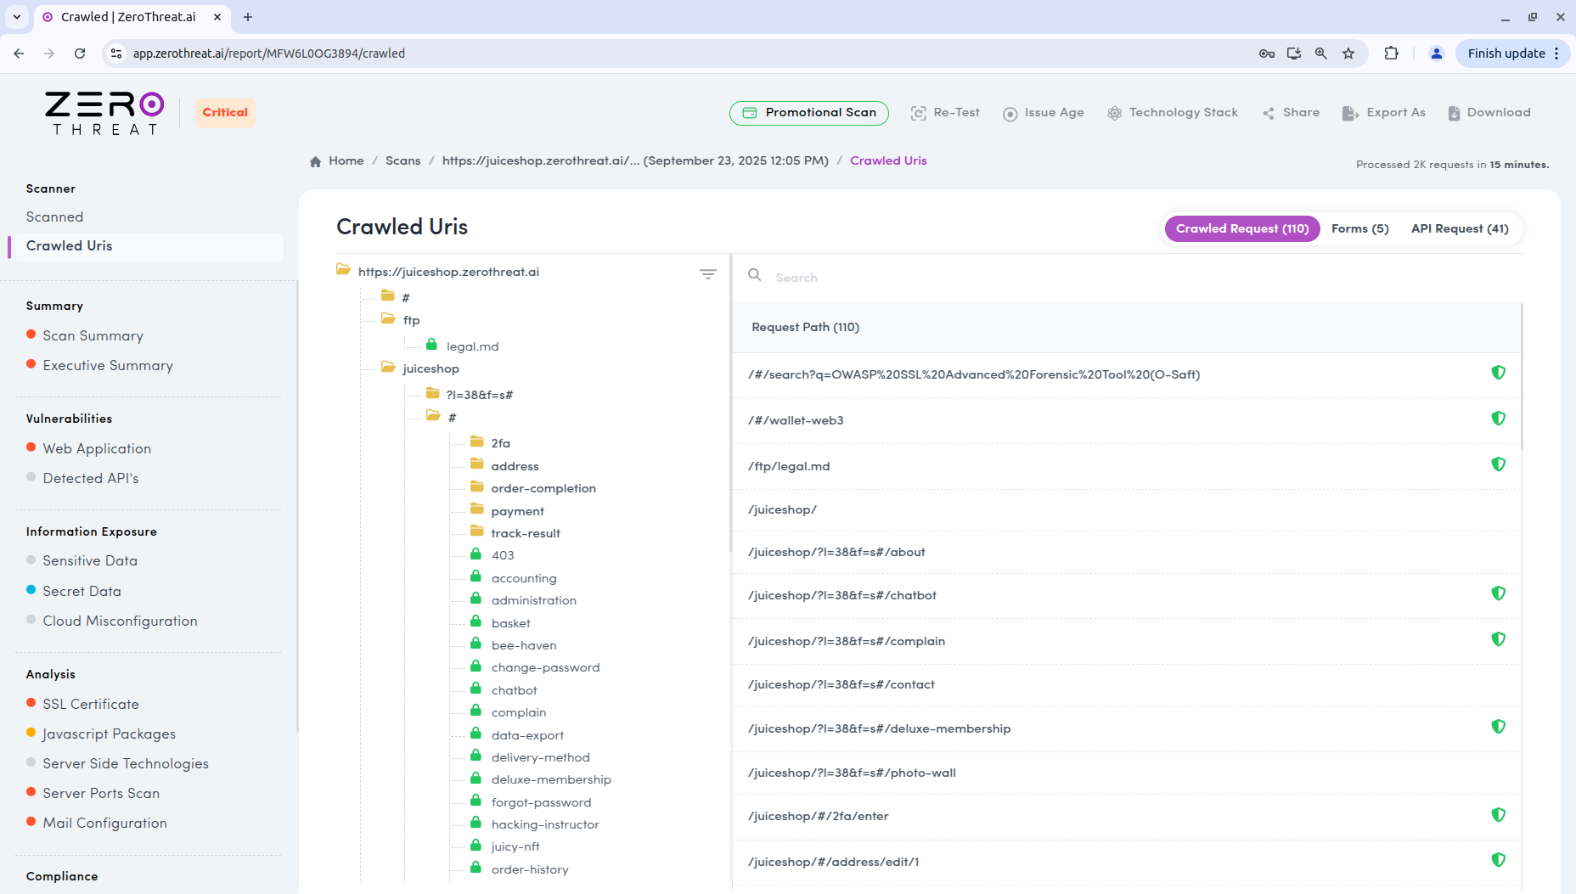Start a Promotional Scan

tap(808, 112)
